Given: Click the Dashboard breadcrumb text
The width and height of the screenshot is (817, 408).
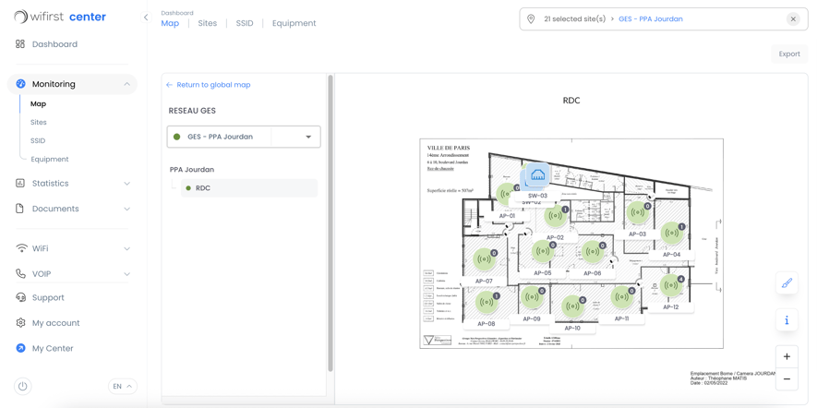Looking at the screenshot, I should [x=177, y=13].
